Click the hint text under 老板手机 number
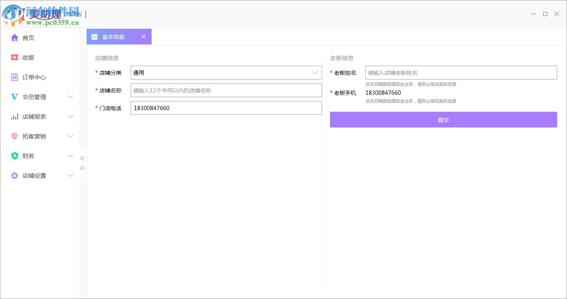The image size is (567, 299). coord(411,101)
